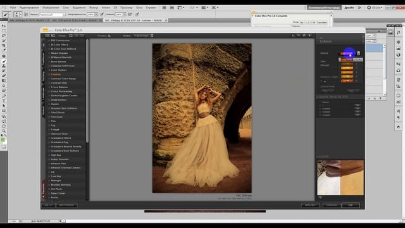Collapse the Quick Save Slots section
Image resolution: width=405 pixels, height=228 pixels.
coord(318,97)
